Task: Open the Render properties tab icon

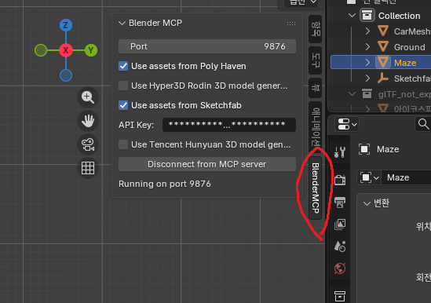Action: pos(340,180)
